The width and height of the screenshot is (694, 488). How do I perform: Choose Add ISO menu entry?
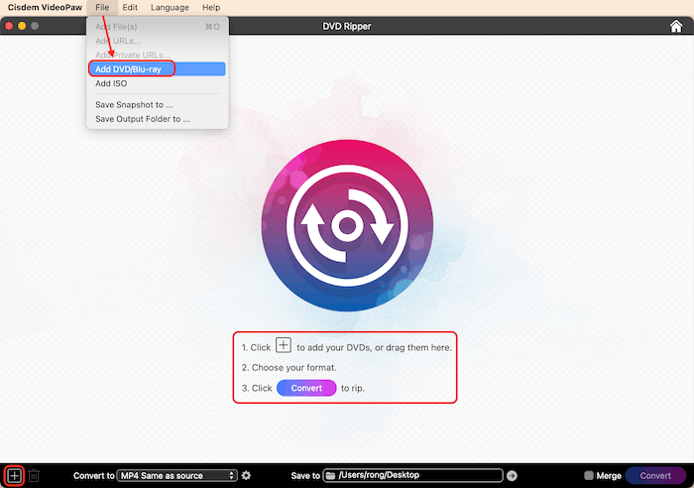(111, 84)
